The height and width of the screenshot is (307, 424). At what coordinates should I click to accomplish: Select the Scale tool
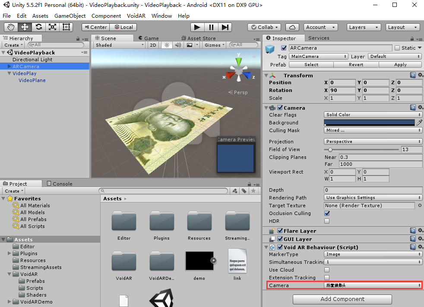pos(52,27)
